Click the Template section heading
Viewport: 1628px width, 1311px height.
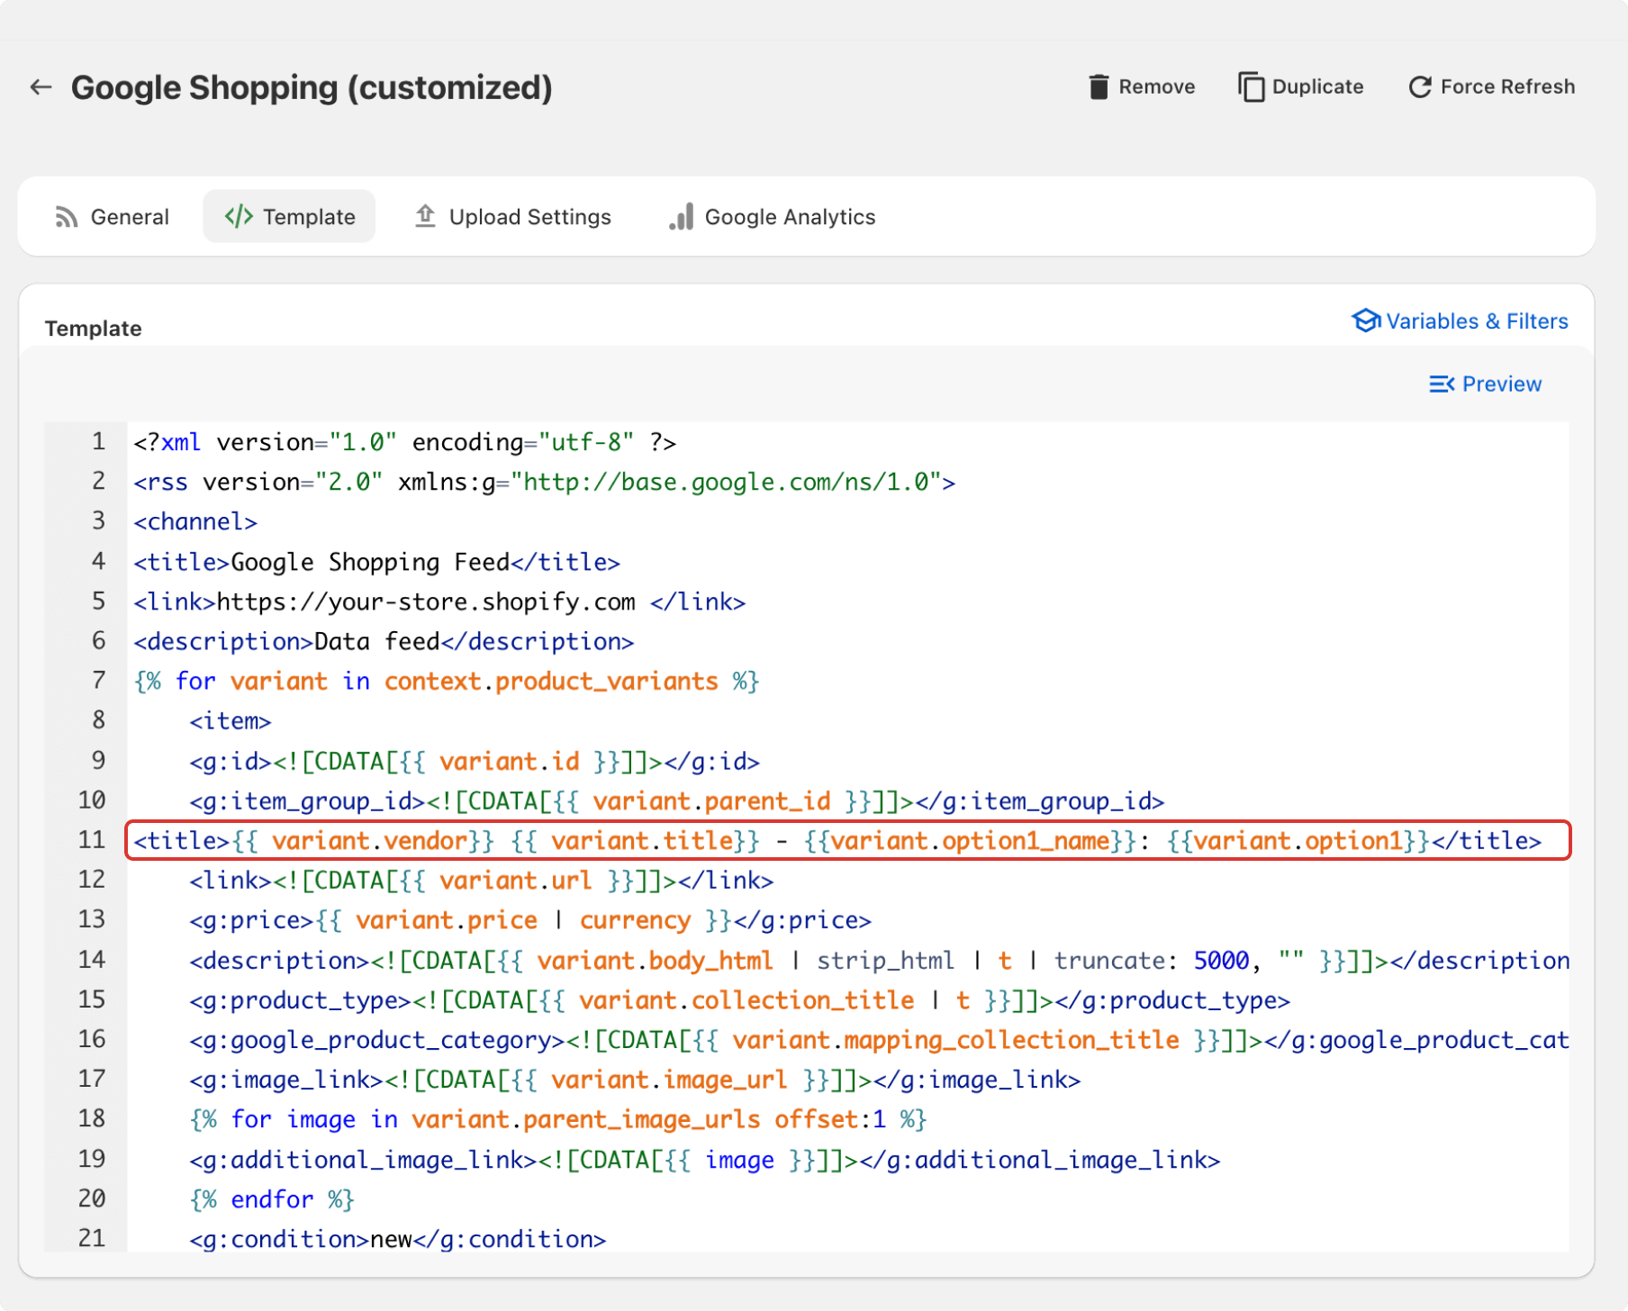click(x=94, y=329)
